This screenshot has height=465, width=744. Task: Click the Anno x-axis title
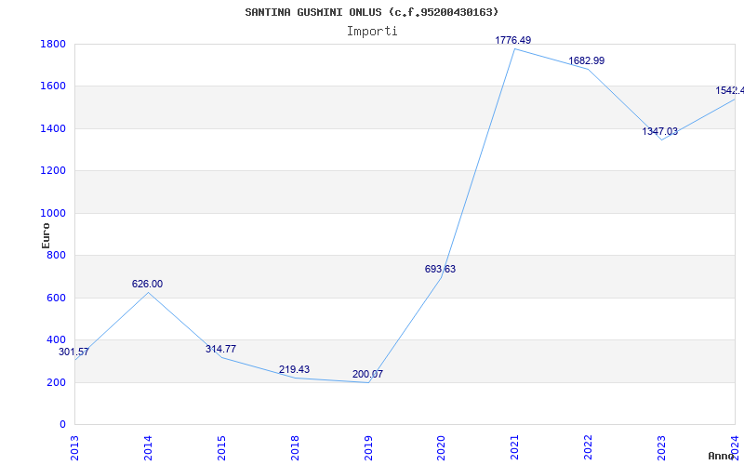[721, 456]
